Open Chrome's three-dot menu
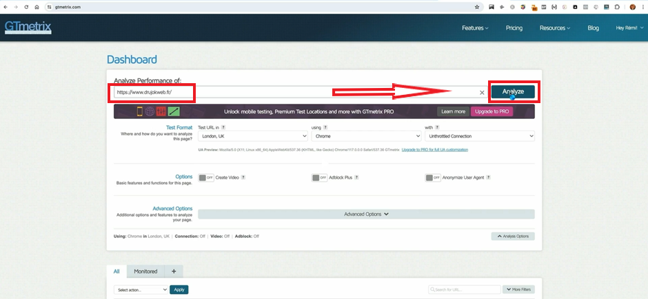The height and width of the screenshot is (299, 648). pyautogui.click(x=642, y=7)
